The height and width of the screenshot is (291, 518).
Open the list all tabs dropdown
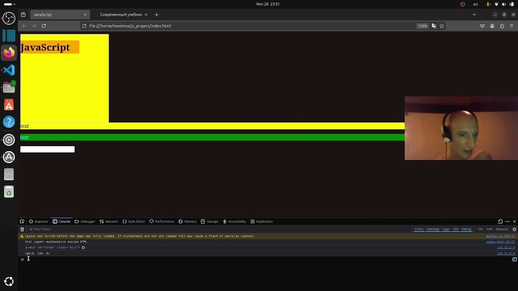click(474, 15)
